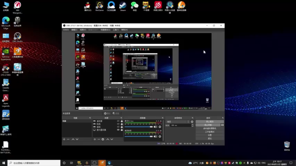296x166 pixels.
Task: Move the source up in the Sources panel
Action: tap(108, 139)
